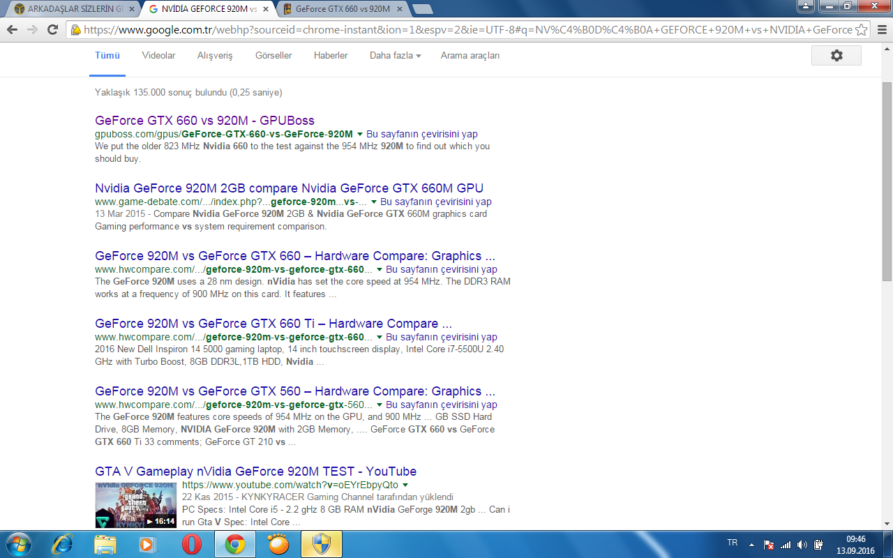The width and height of the screenshot is (893, 558).
Task: Expand green arrow under GTX 660 – Hardware Compare result
Action: pos(380,270)
